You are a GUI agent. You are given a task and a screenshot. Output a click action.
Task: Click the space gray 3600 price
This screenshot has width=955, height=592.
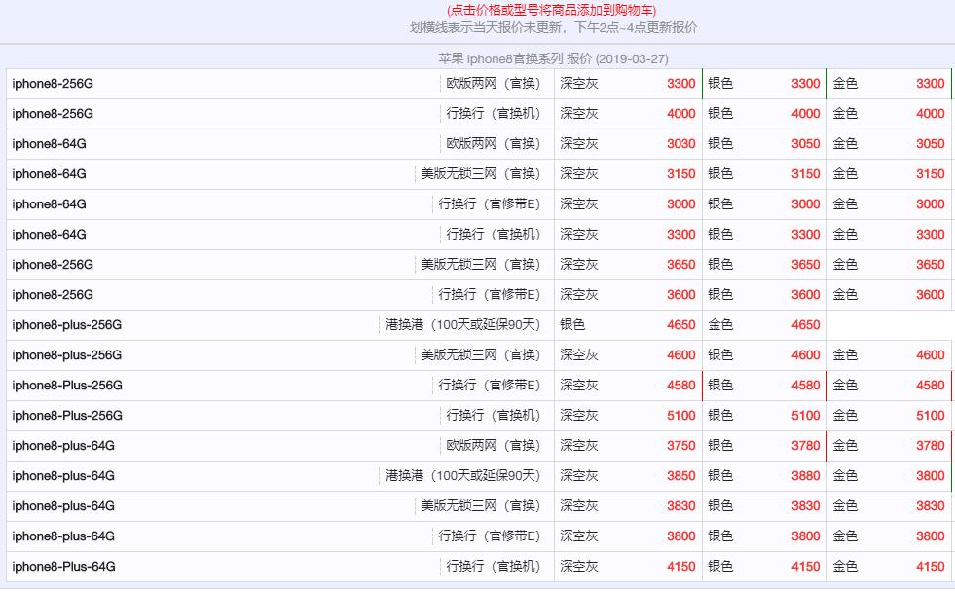point(680,295)
